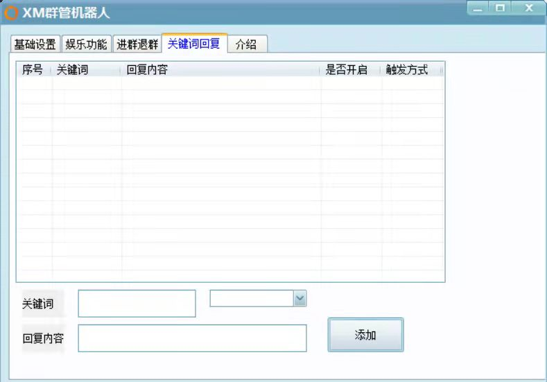The width and height of the screenshot is (547, 382).
Task: Select the first empty row in list
Action: (x=230, y=83)
